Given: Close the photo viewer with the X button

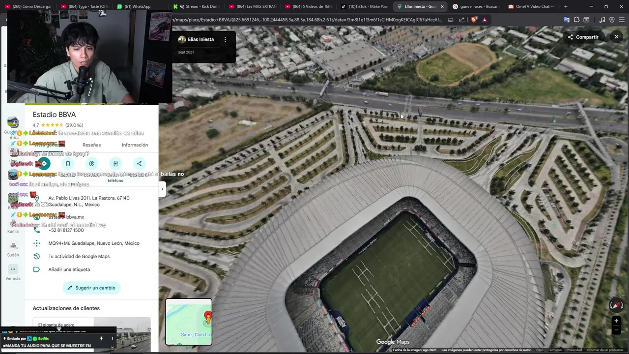Looking at the screenshot, I should coord(616,37).
